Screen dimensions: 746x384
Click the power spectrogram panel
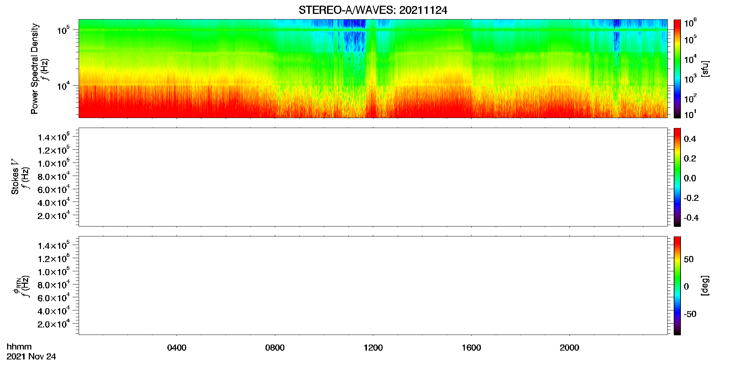373,69
